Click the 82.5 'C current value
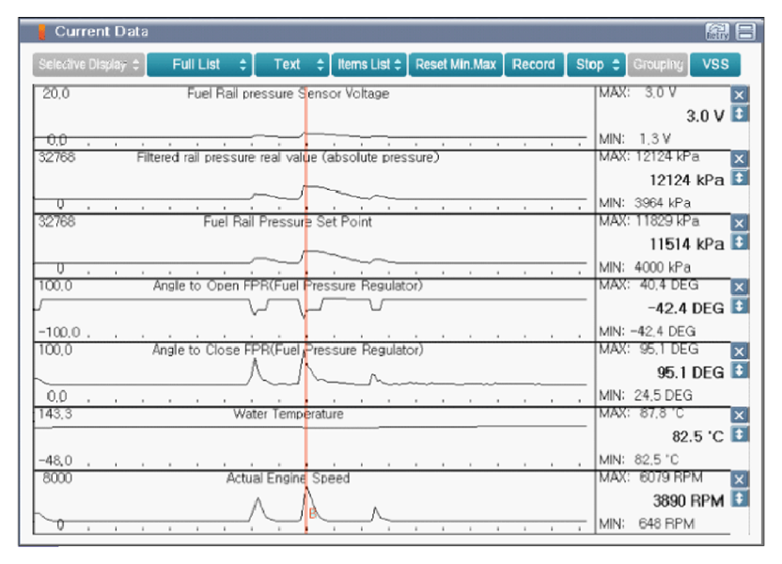Viewport: 782px width, 564px height. (x=697, y=437)
